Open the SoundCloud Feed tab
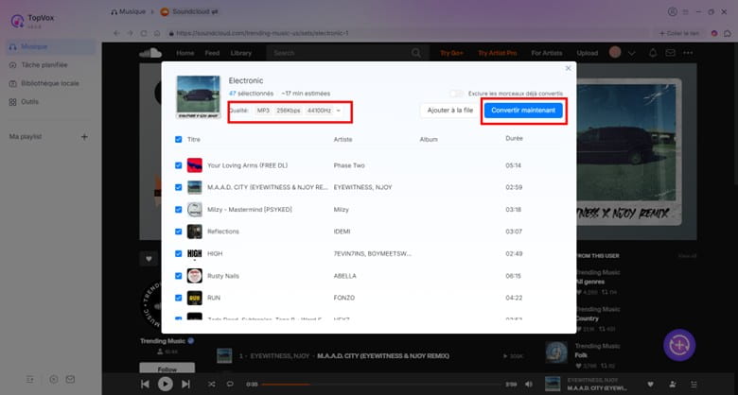The width and height of the screenshot is (738, 395). point(212,53)
